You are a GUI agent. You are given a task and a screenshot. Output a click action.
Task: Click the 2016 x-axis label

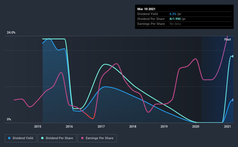(x=69, y=126)
